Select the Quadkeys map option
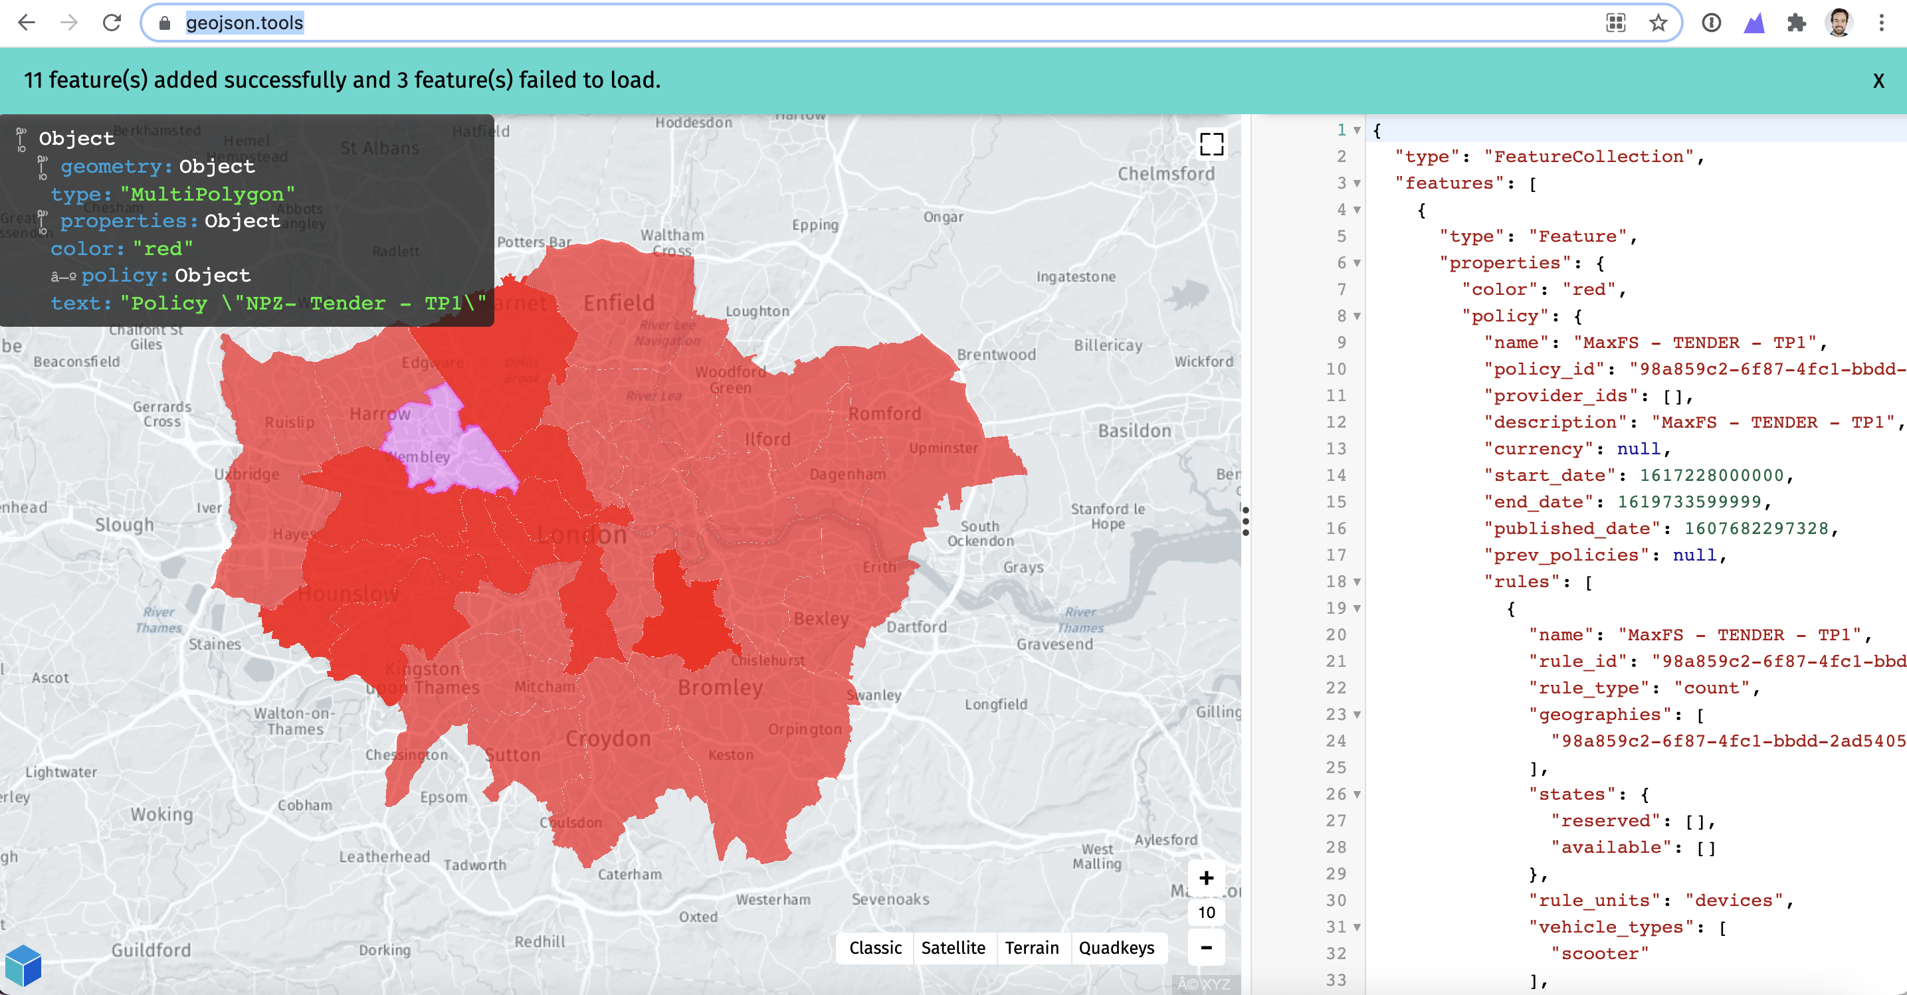Viewport: 1907px width, 995px height. coord(1116,948)
